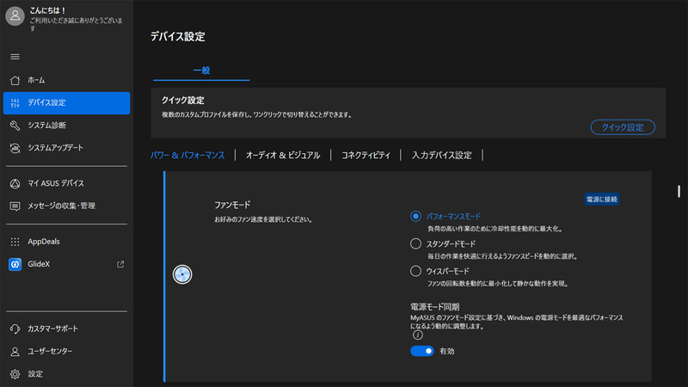Collapse sidebar with hamburger menu icon

point(15,57)
